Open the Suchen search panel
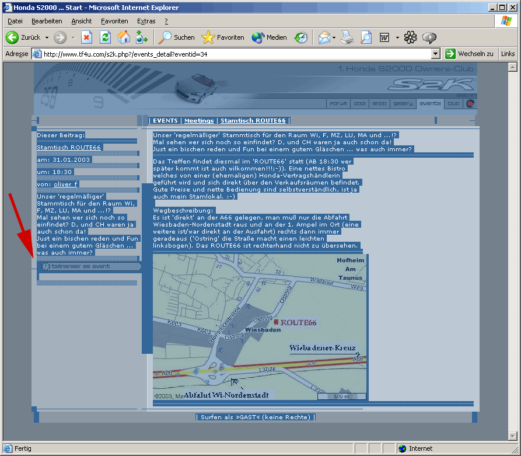 [177, 37]
